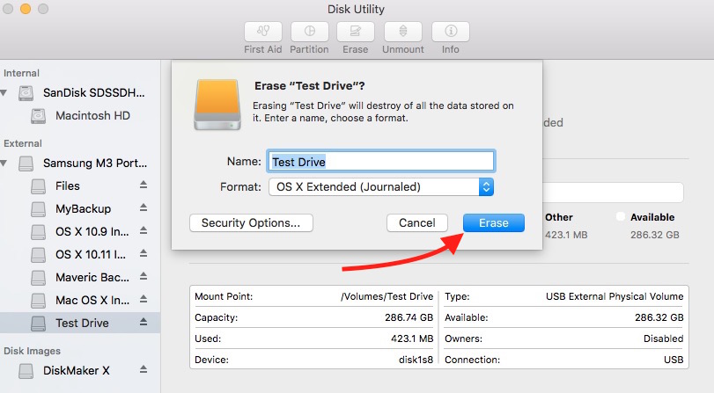The image size is (714, 393).
Task: Select Macintosh HD in sidebar
Action: click(92, 115)
